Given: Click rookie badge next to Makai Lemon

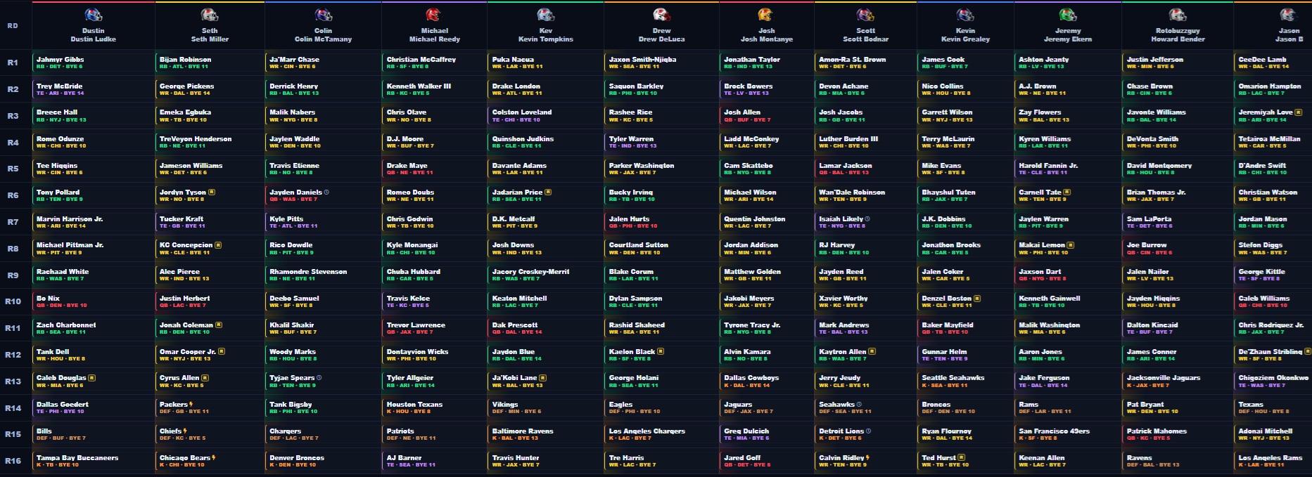Looking at the screenshot, I should (x=1071, y=245).
